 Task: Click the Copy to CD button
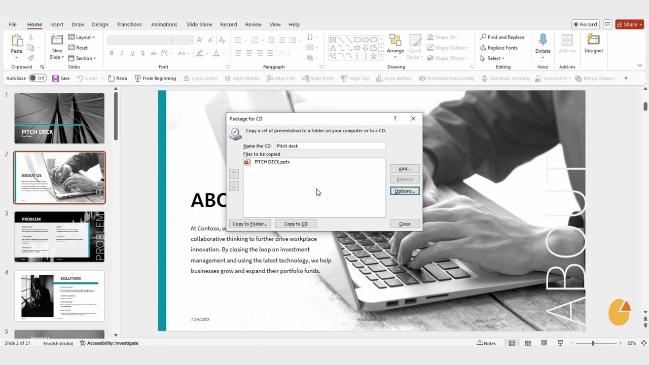coord(296,224)
